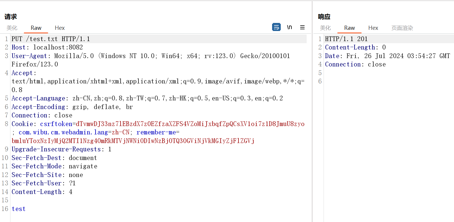Select the response Raw tab

coord(350,28)
